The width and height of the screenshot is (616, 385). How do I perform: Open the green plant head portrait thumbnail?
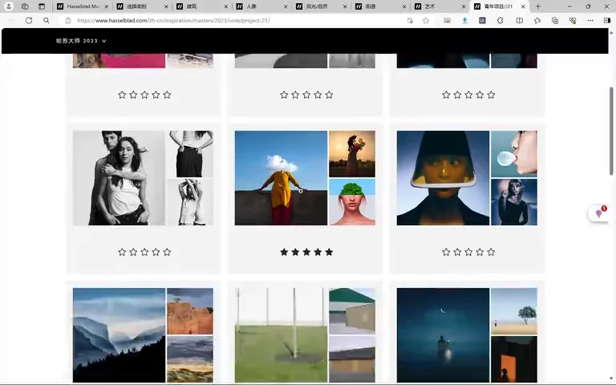pos(352,202)
